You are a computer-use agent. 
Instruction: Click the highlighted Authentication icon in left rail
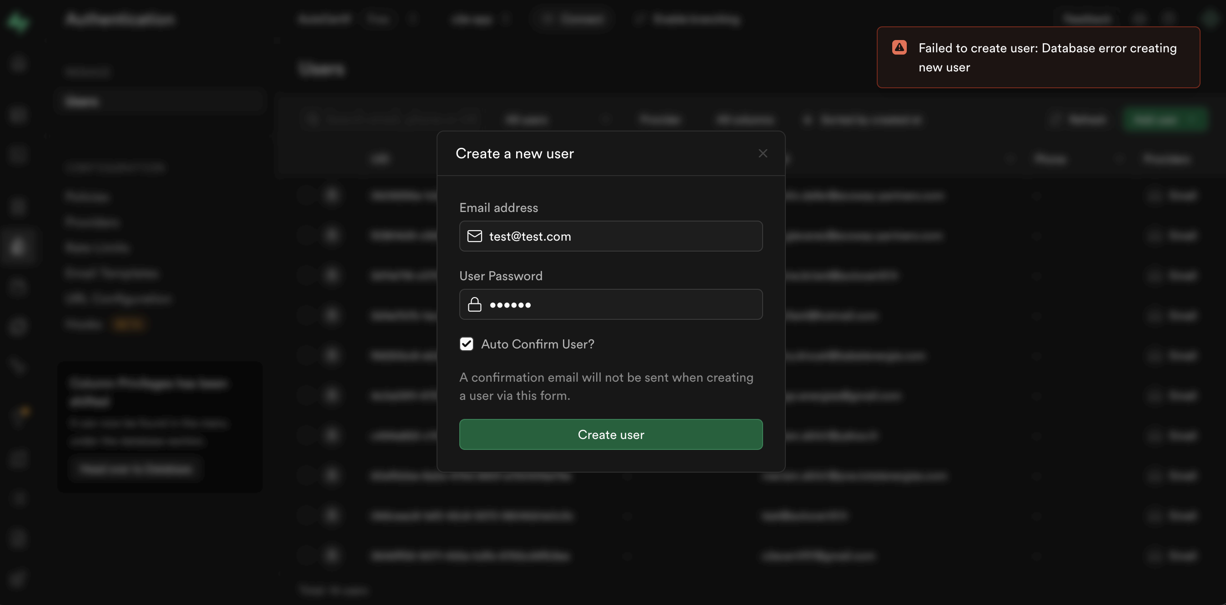[18, 247]
